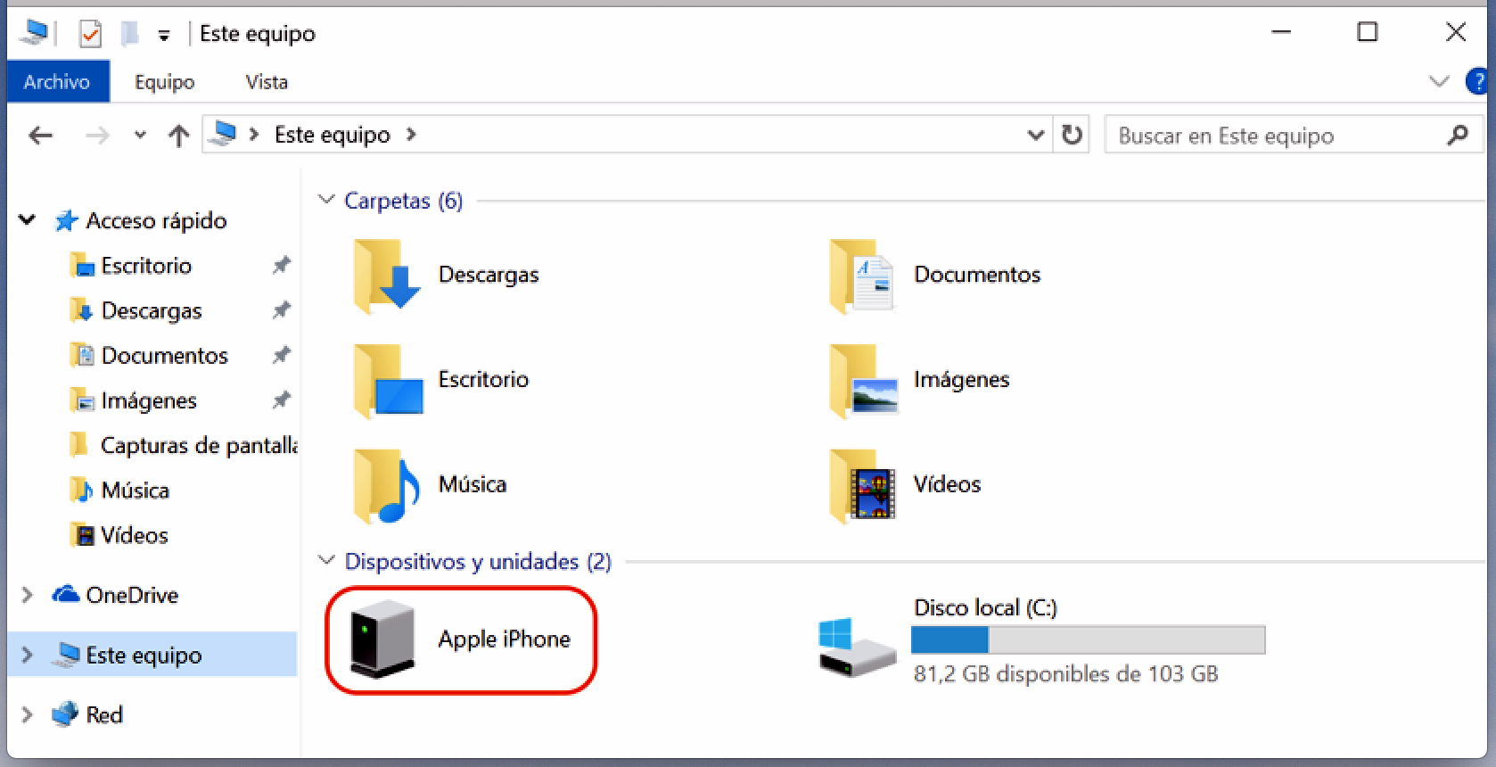
Task: Open the Archivo menu tab
Action: [58, 82]
